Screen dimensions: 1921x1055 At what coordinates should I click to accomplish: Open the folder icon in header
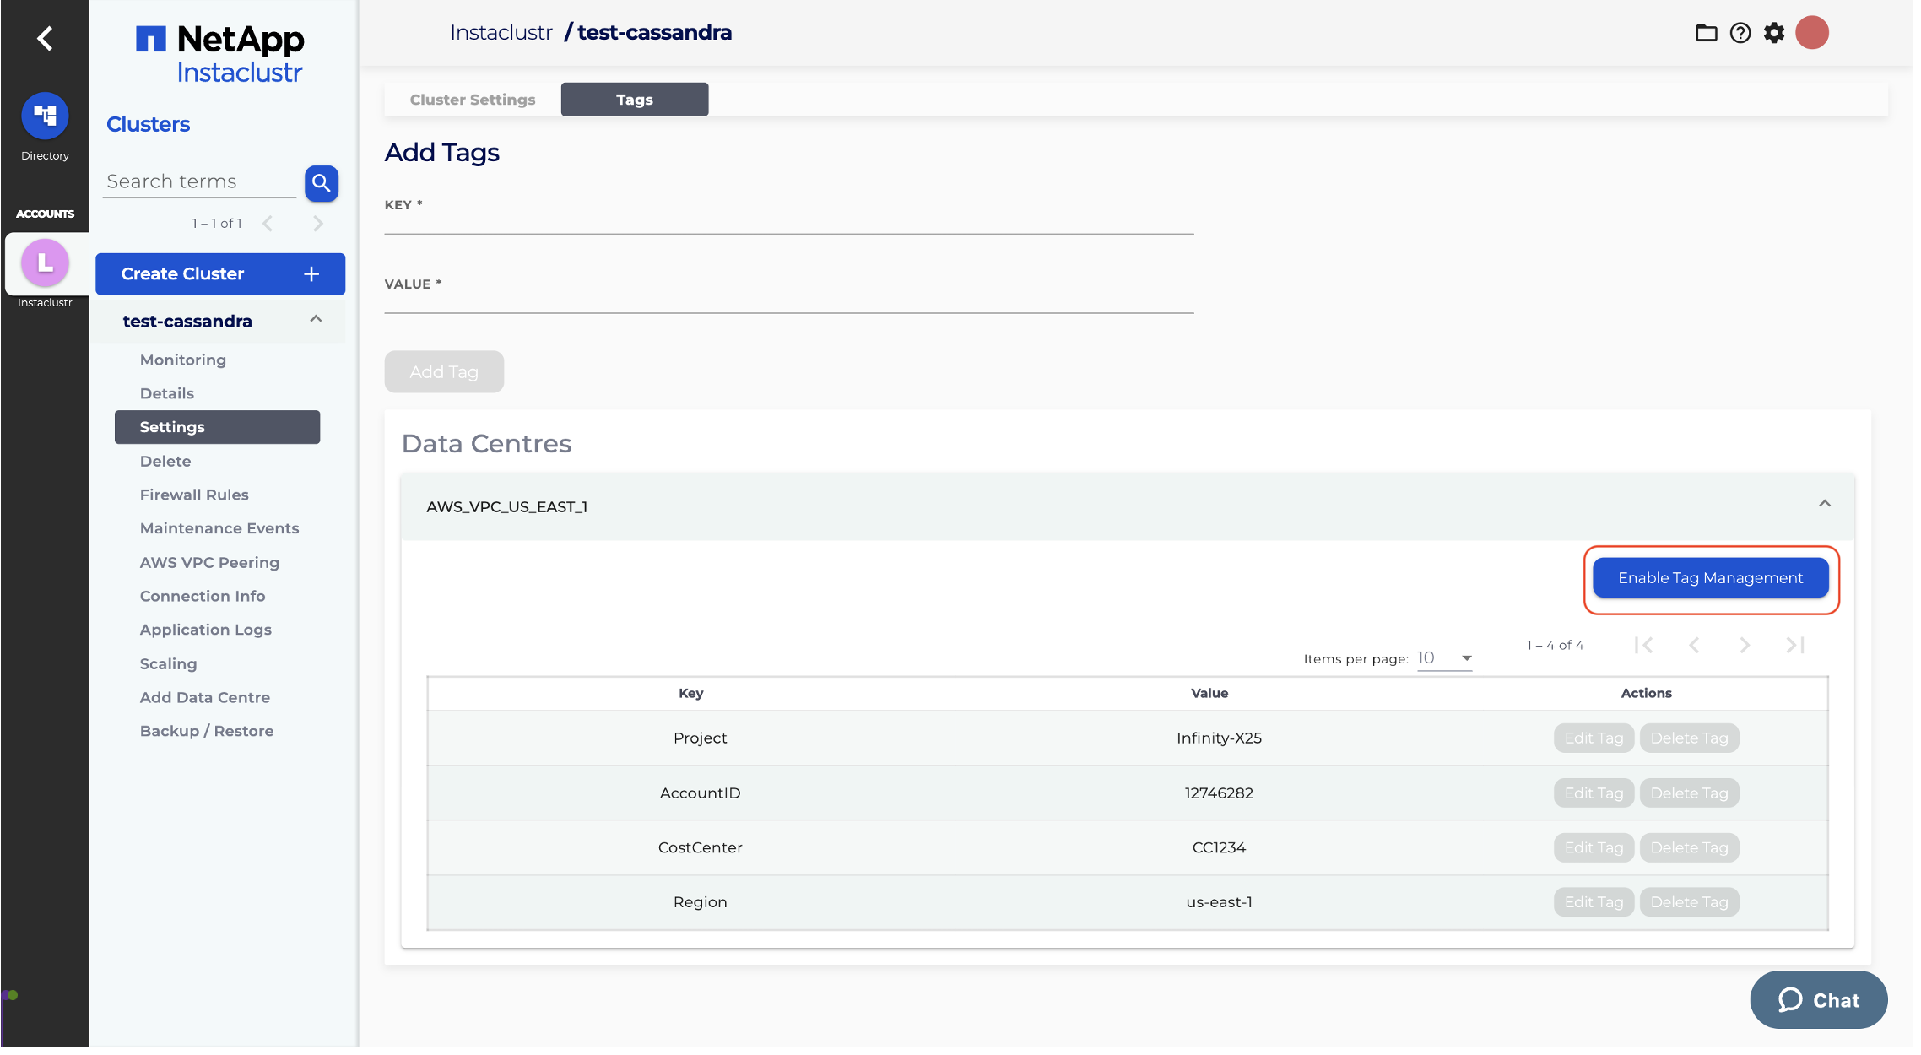pos(1706,33)
